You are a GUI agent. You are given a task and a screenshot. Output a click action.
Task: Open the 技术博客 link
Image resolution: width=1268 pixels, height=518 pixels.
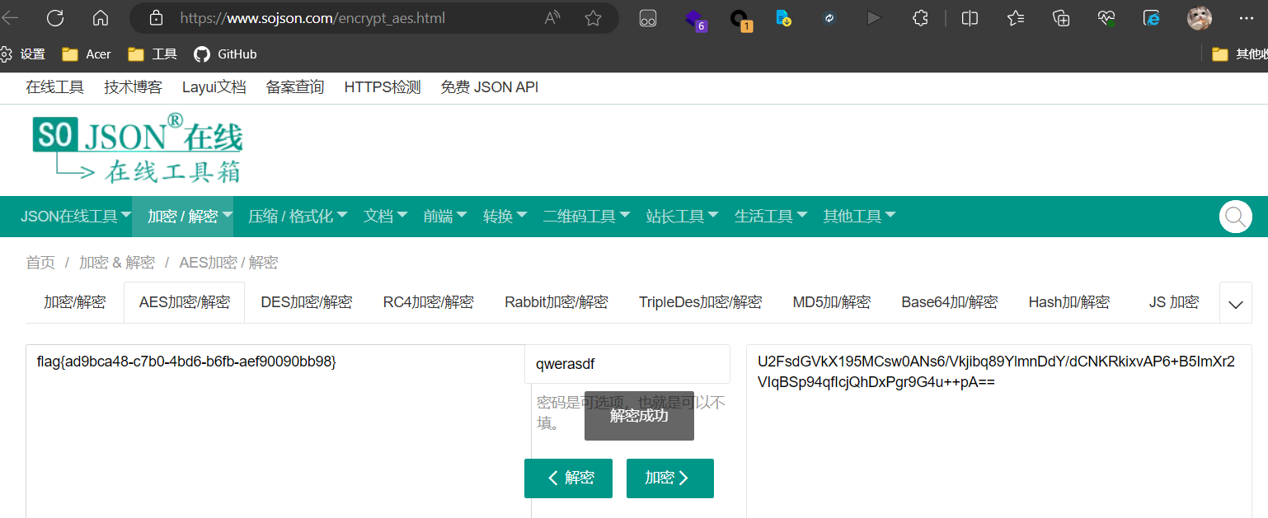pyautogui.click(x=133, y=87)
